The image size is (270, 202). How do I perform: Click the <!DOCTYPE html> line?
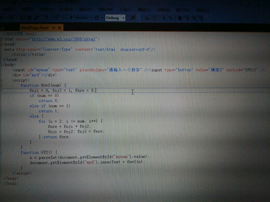(x=20, y=34)
